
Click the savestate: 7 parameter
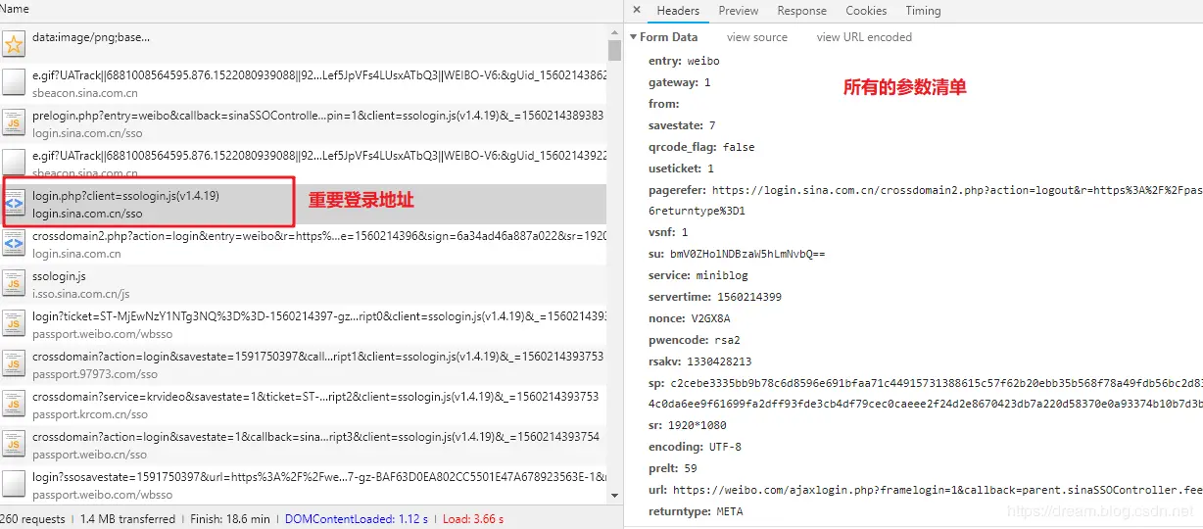click(682, 125)
